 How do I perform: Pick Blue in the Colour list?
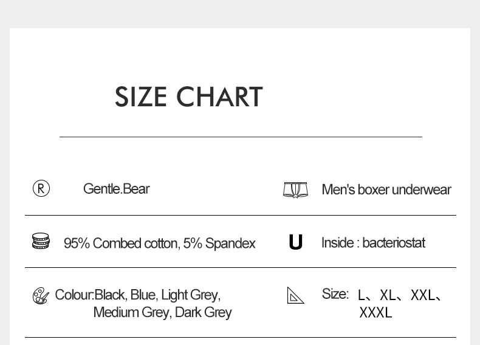[x=143, y=295]
